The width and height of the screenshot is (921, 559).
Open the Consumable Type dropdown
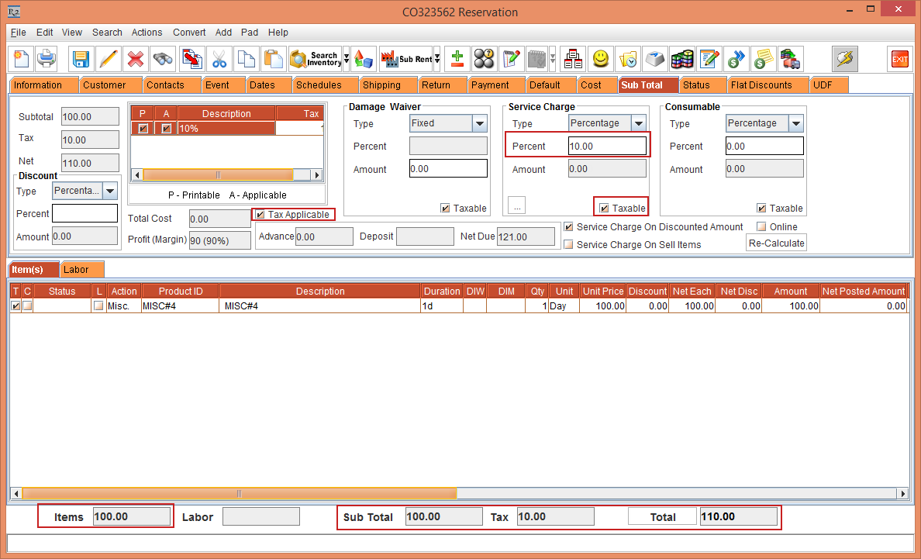coord(795,122)
